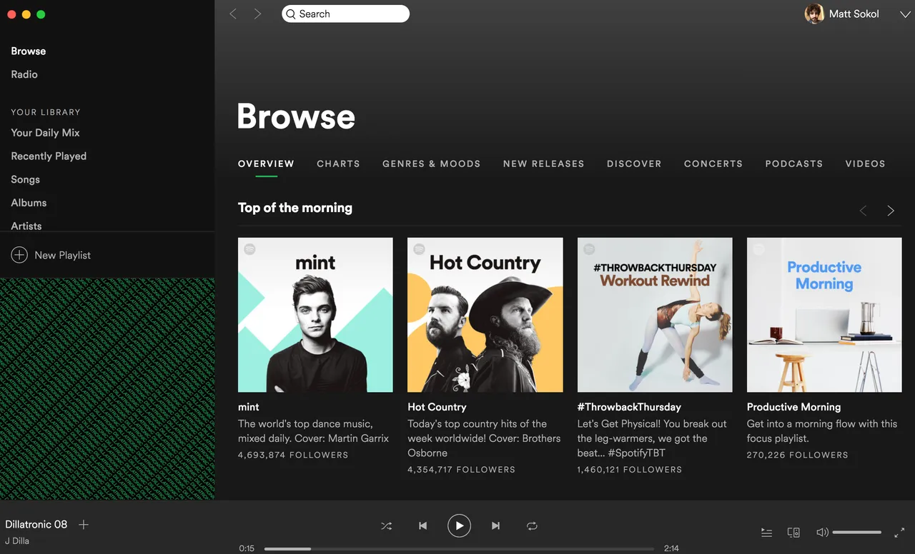Click the green patterned album artwork
This screenshot has height=554, width=915.
click(x=107, y=389)
